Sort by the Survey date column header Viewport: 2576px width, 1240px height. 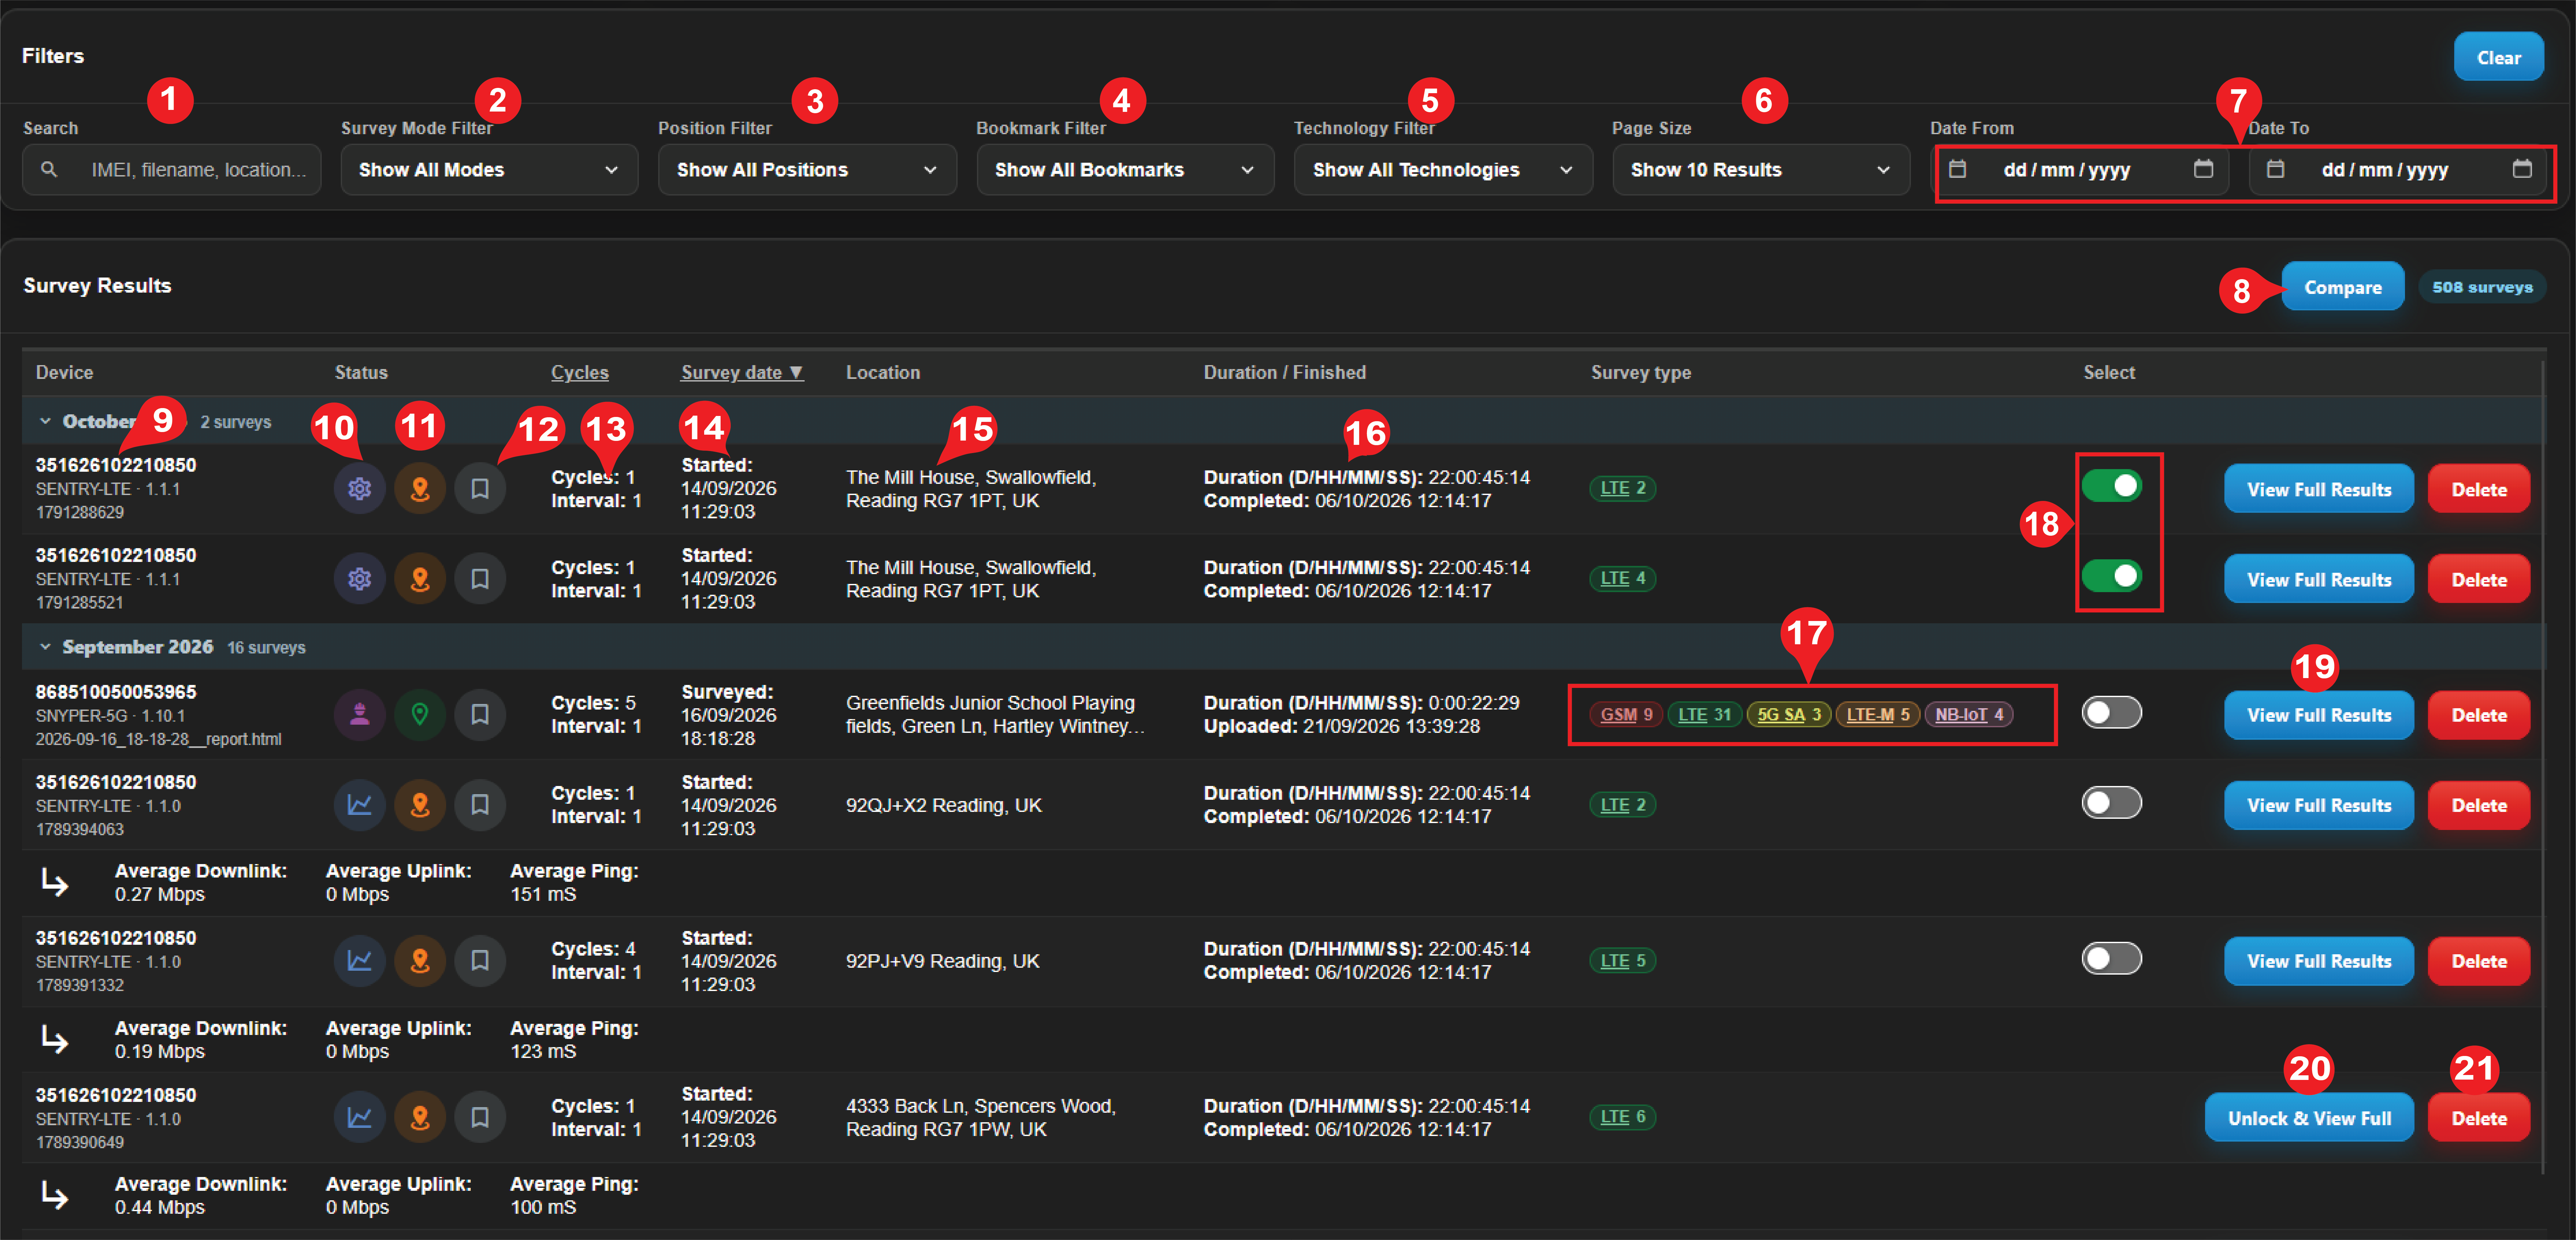(x=742, y=373)
